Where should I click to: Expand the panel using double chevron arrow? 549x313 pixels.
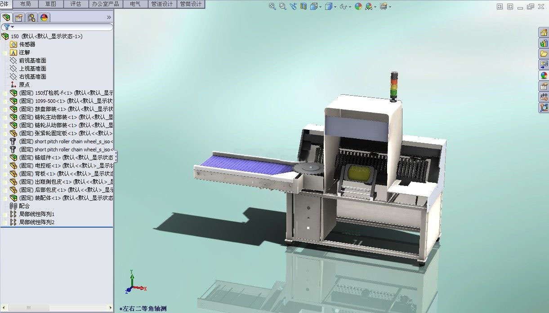pyautogui.click(x=109, y=18)
